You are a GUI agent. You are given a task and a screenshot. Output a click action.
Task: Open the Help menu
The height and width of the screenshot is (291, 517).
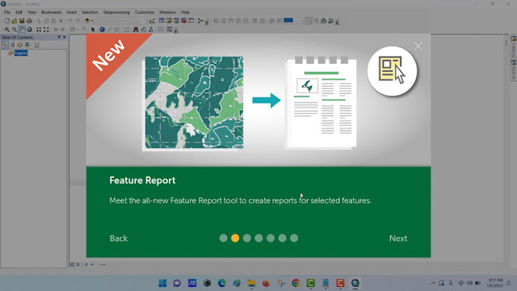[x=185, y=12]
